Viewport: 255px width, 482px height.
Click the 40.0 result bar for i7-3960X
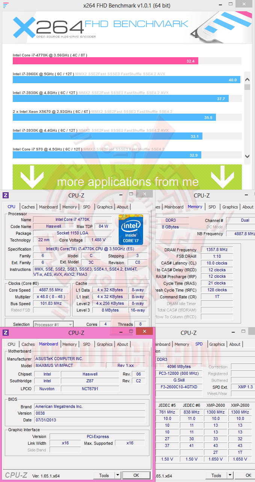pyautogui.click(x=127, y=80)
